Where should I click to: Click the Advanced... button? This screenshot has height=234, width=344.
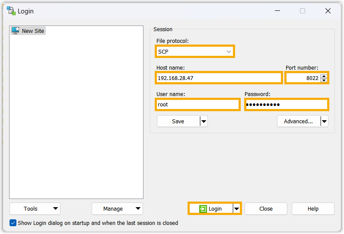coord(298,122)
